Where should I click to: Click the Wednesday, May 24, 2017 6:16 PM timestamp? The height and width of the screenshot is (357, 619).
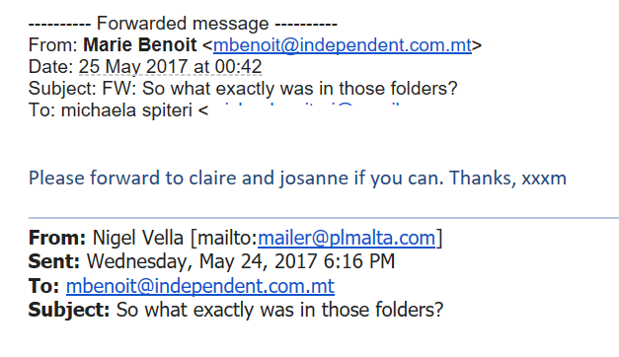point(241,261)
